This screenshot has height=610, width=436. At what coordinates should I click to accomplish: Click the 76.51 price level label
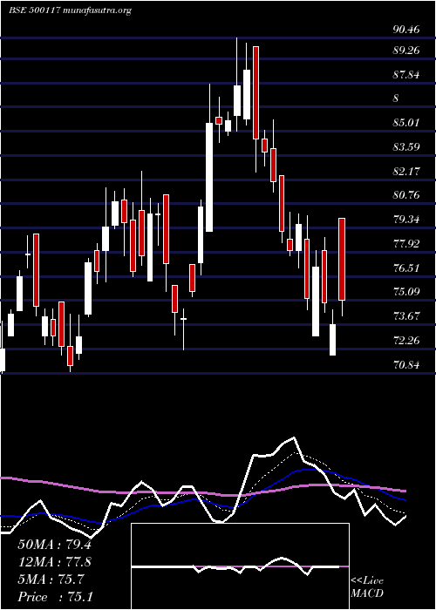point(406,268)
